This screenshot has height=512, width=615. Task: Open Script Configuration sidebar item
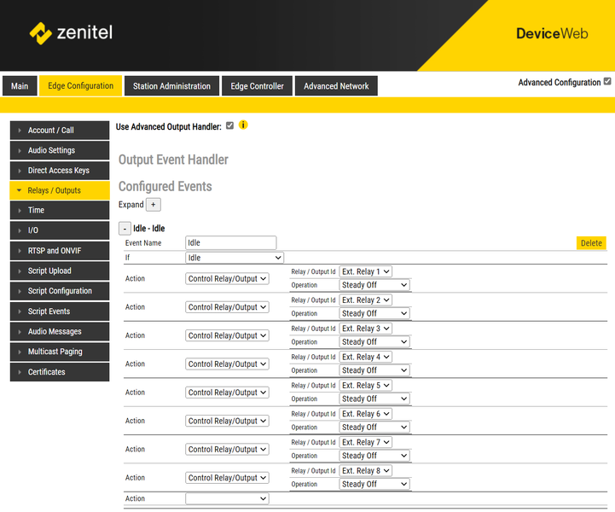click(60, 291)
